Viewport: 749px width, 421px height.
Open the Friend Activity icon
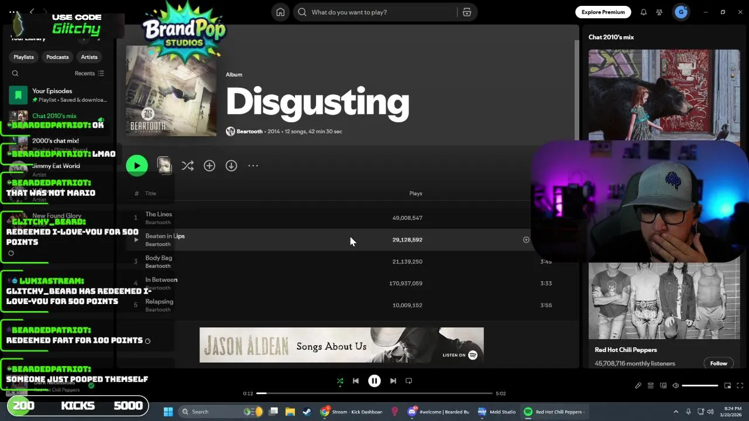(x=659, y=12)
